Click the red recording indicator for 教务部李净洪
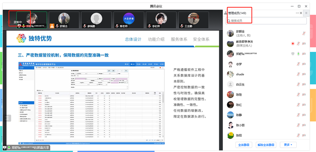Screen dimensions: 316x152 point(293,44)
